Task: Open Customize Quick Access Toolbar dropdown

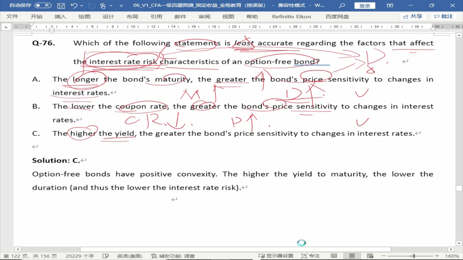Action: pos(121,6)
